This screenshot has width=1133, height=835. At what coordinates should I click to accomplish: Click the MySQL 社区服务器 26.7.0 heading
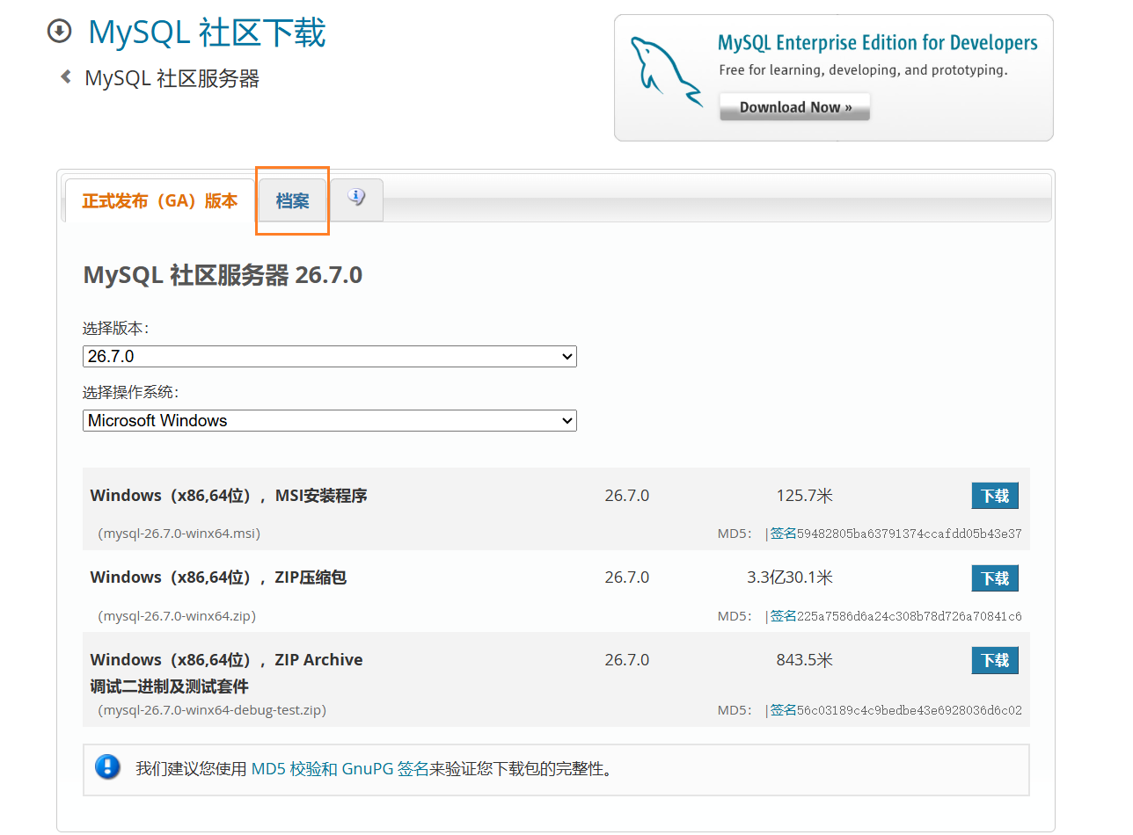[223, 275]
